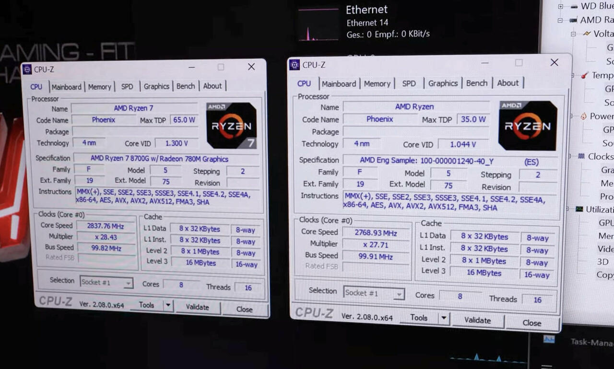Click Max TDP value 65.0 W
614x369 pixels.
coord(184,120)
